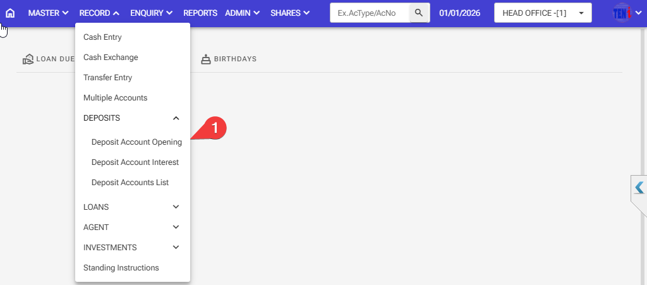Open the REPORTS menu

click(x=200, y=13)
